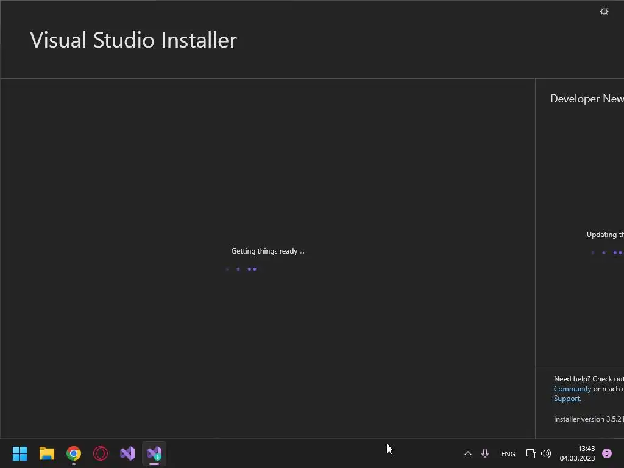Open File Explorer from the taskbar

point(47,453)
